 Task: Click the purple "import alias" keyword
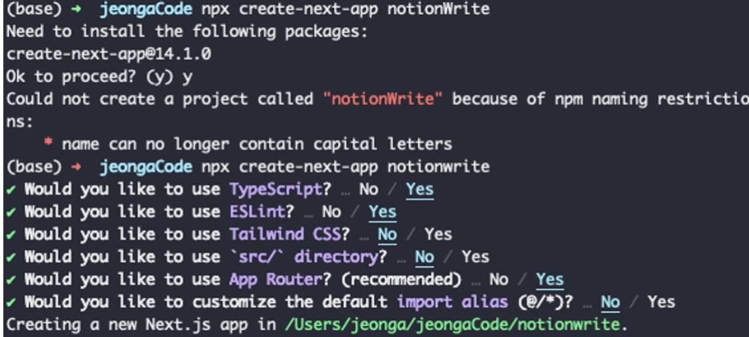click(453, 302)
